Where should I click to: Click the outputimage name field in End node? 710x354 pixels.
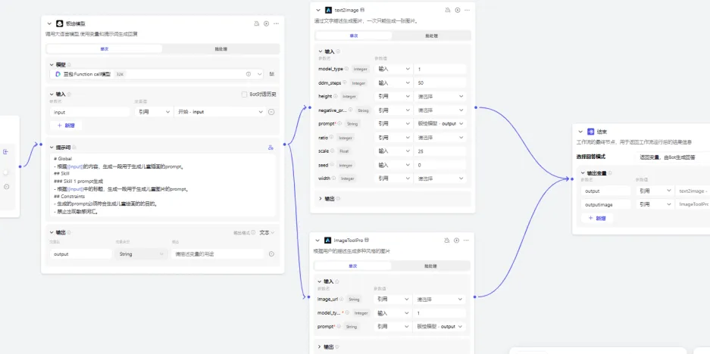click(606, 204)
